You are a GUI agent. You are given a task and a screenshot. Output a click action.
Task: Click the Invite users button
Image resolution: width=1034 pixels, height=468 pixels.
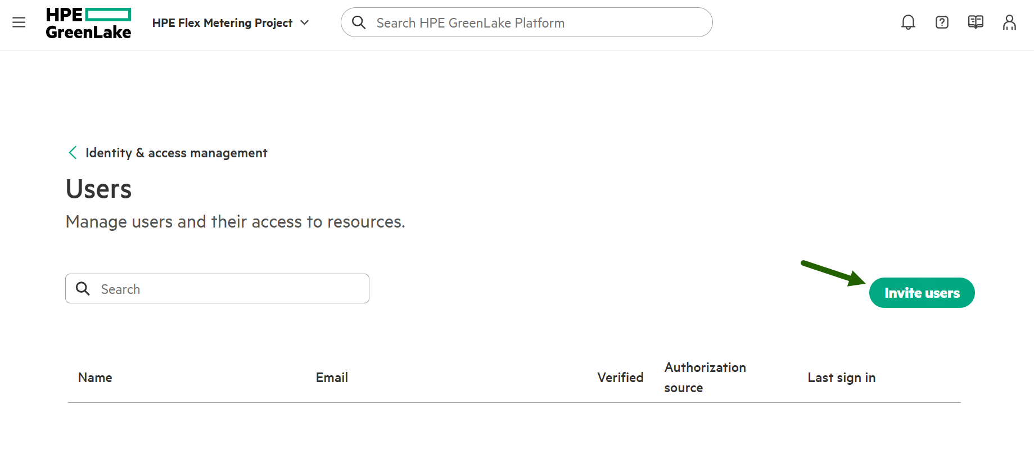click(922, 293)
